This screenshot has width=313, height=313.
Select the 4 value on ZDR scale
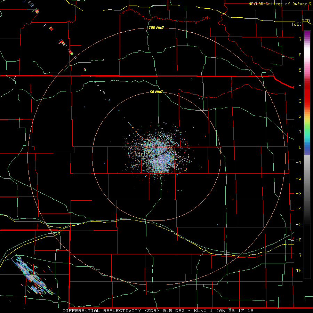300,86
